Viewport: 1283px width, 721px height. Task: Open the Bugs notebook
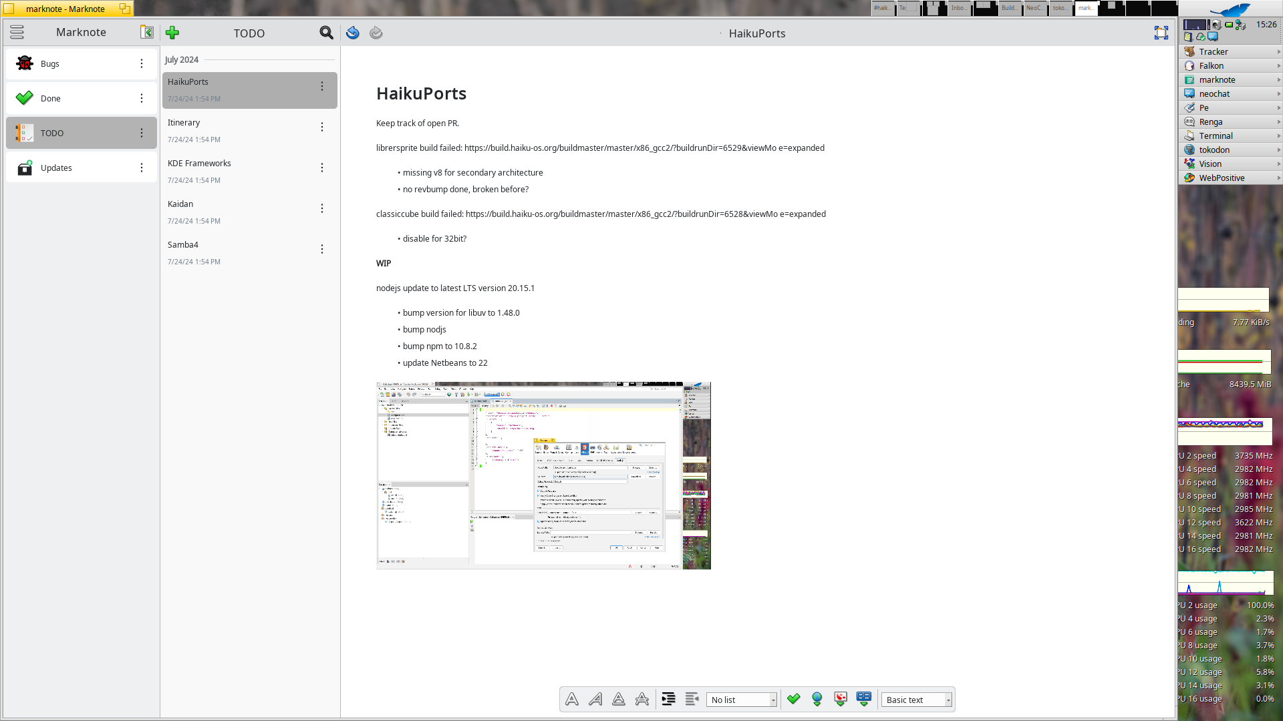coord(82,63)
